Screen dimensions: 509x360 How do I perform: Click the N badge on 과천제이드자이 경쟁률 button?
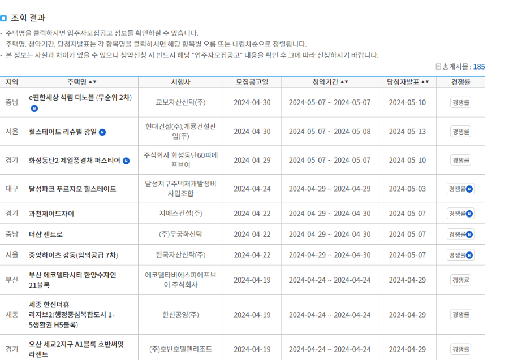point(469,213)
